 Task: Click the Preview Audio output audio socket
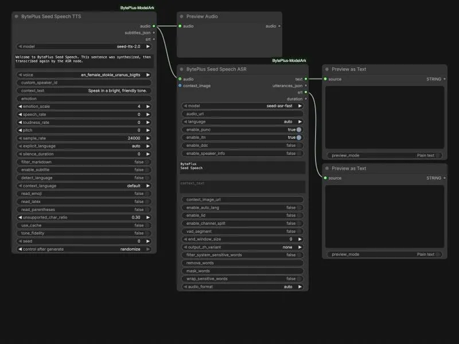tap(279, 26)
